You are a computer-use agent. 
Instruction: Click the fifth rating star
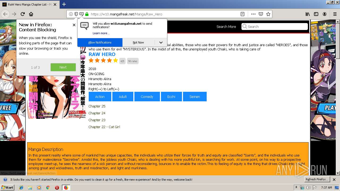115,60
